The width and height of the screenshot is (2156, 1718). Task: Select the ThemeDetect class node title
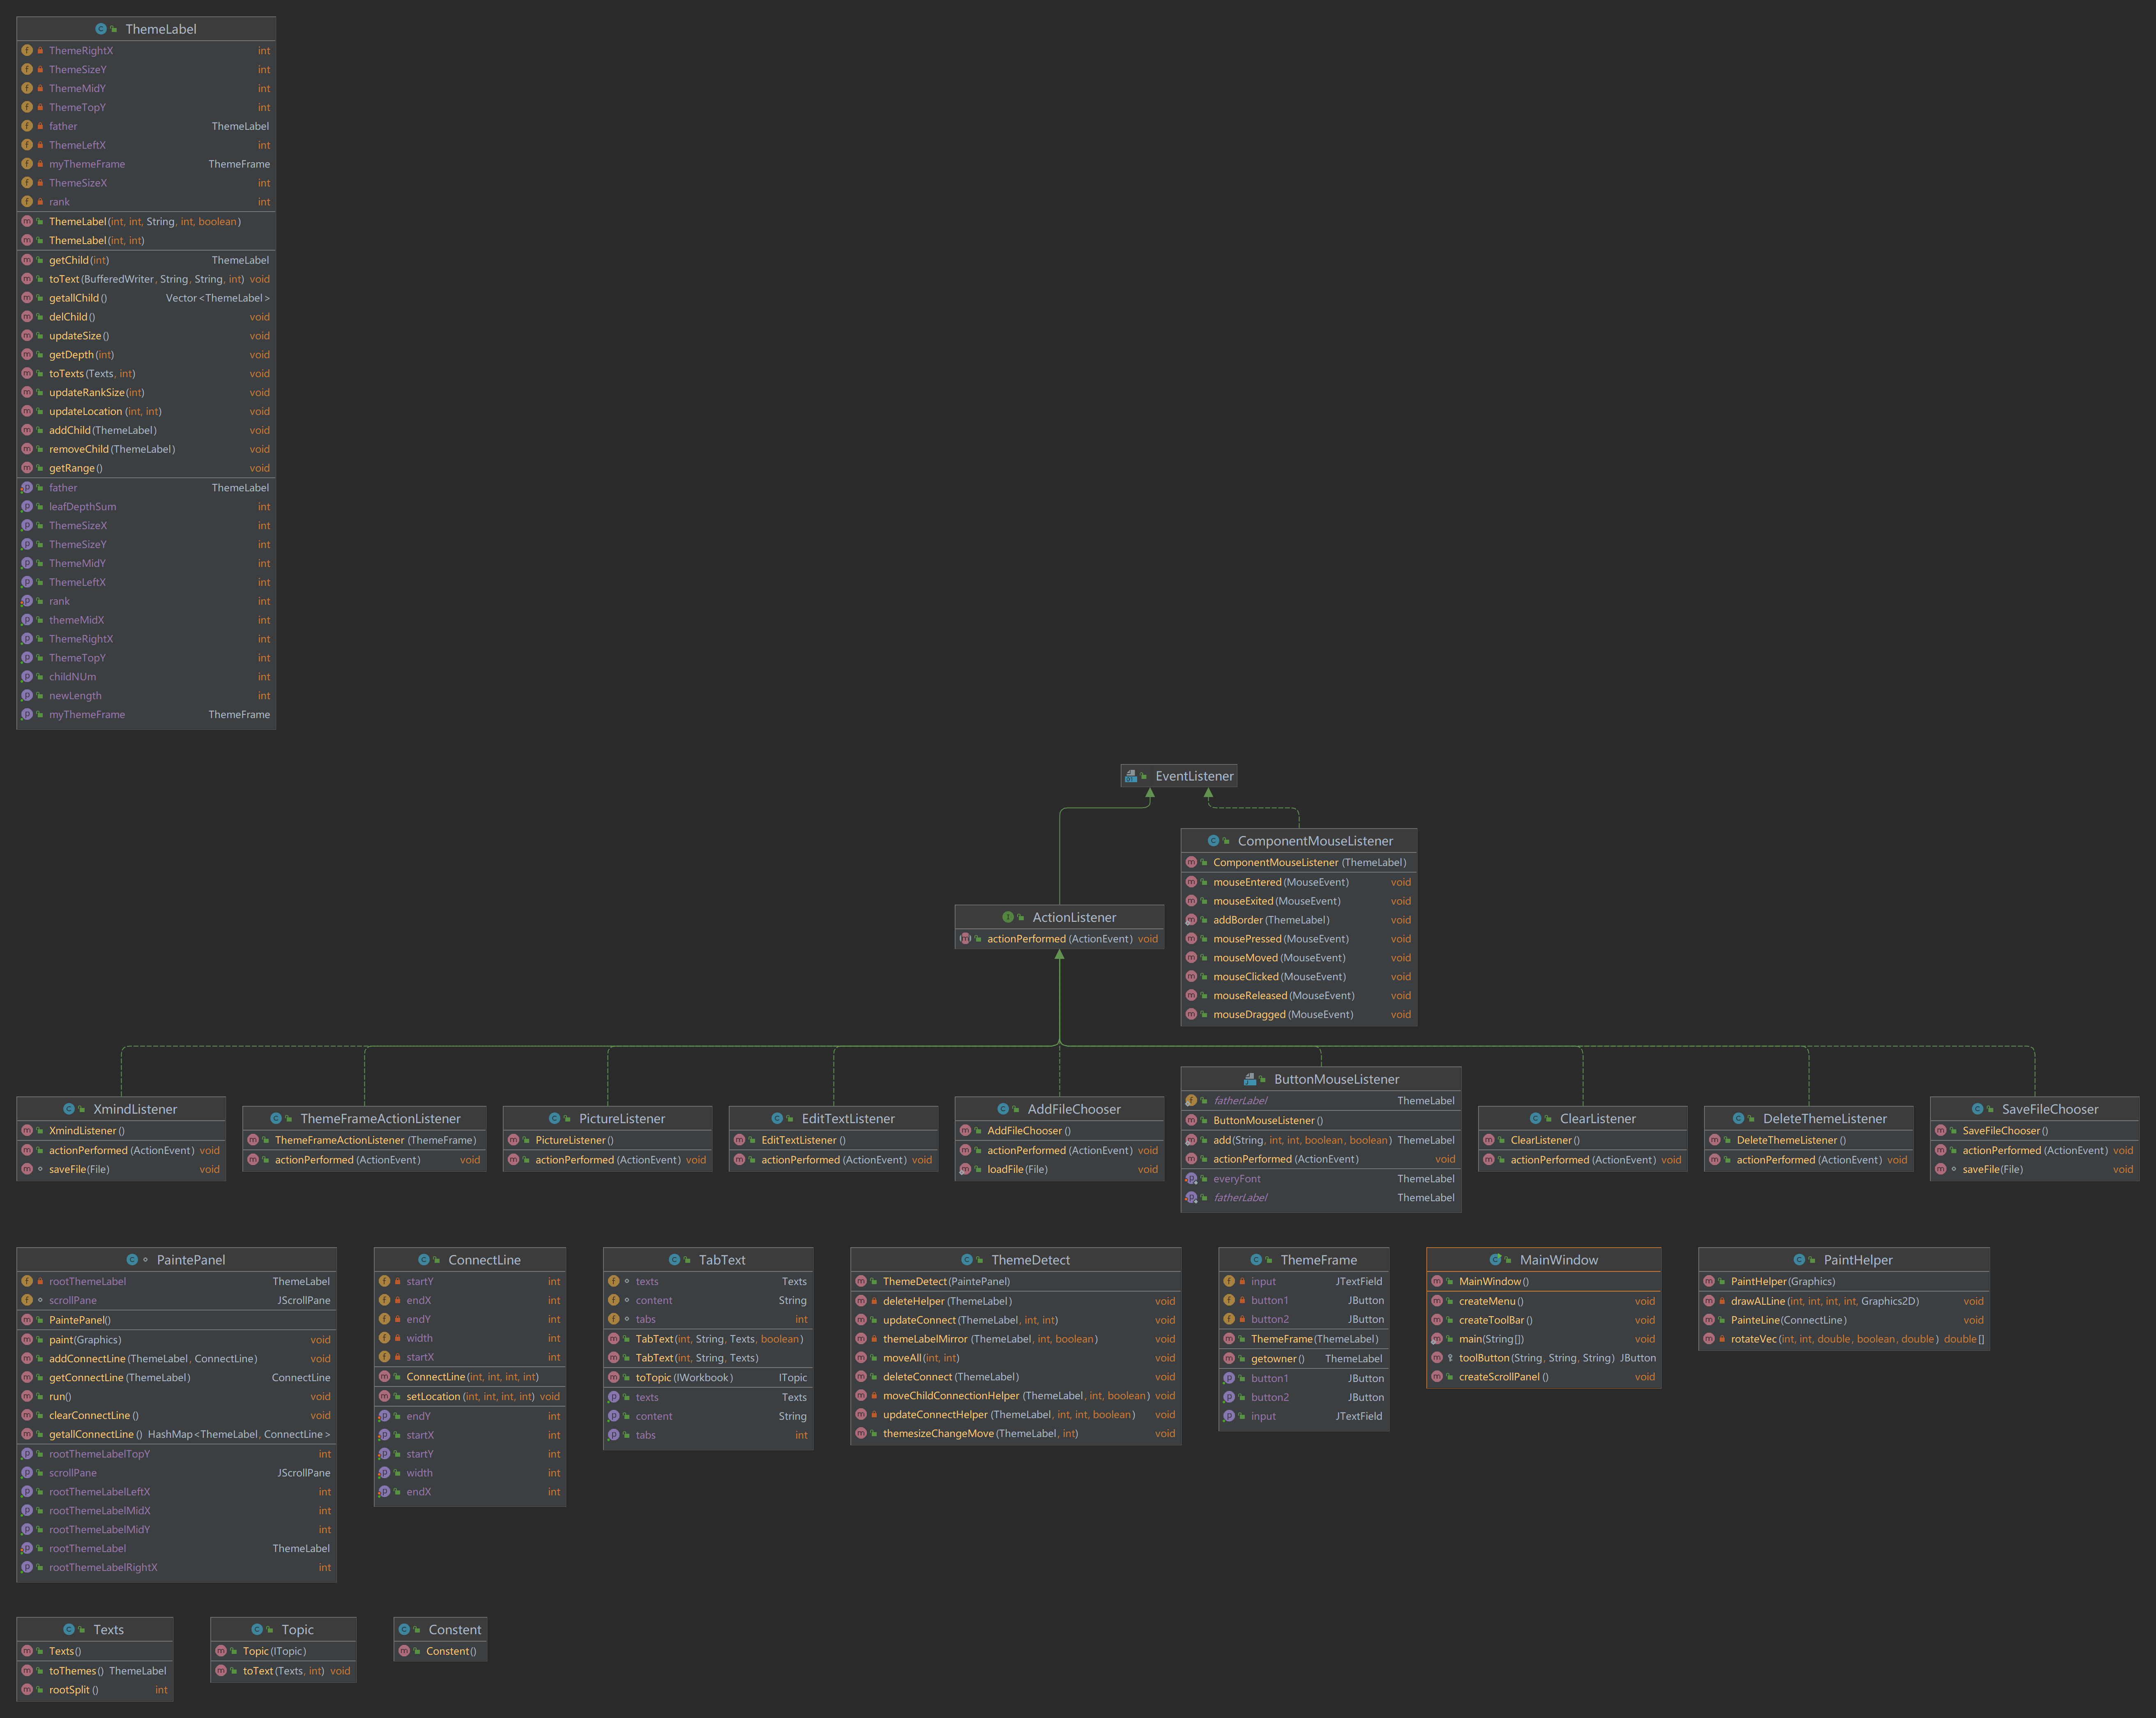click(1030, 1260)
